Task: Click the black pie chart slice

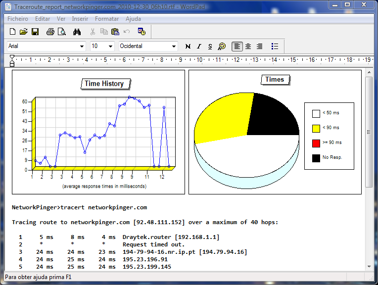Action: (x=273, y=116)
